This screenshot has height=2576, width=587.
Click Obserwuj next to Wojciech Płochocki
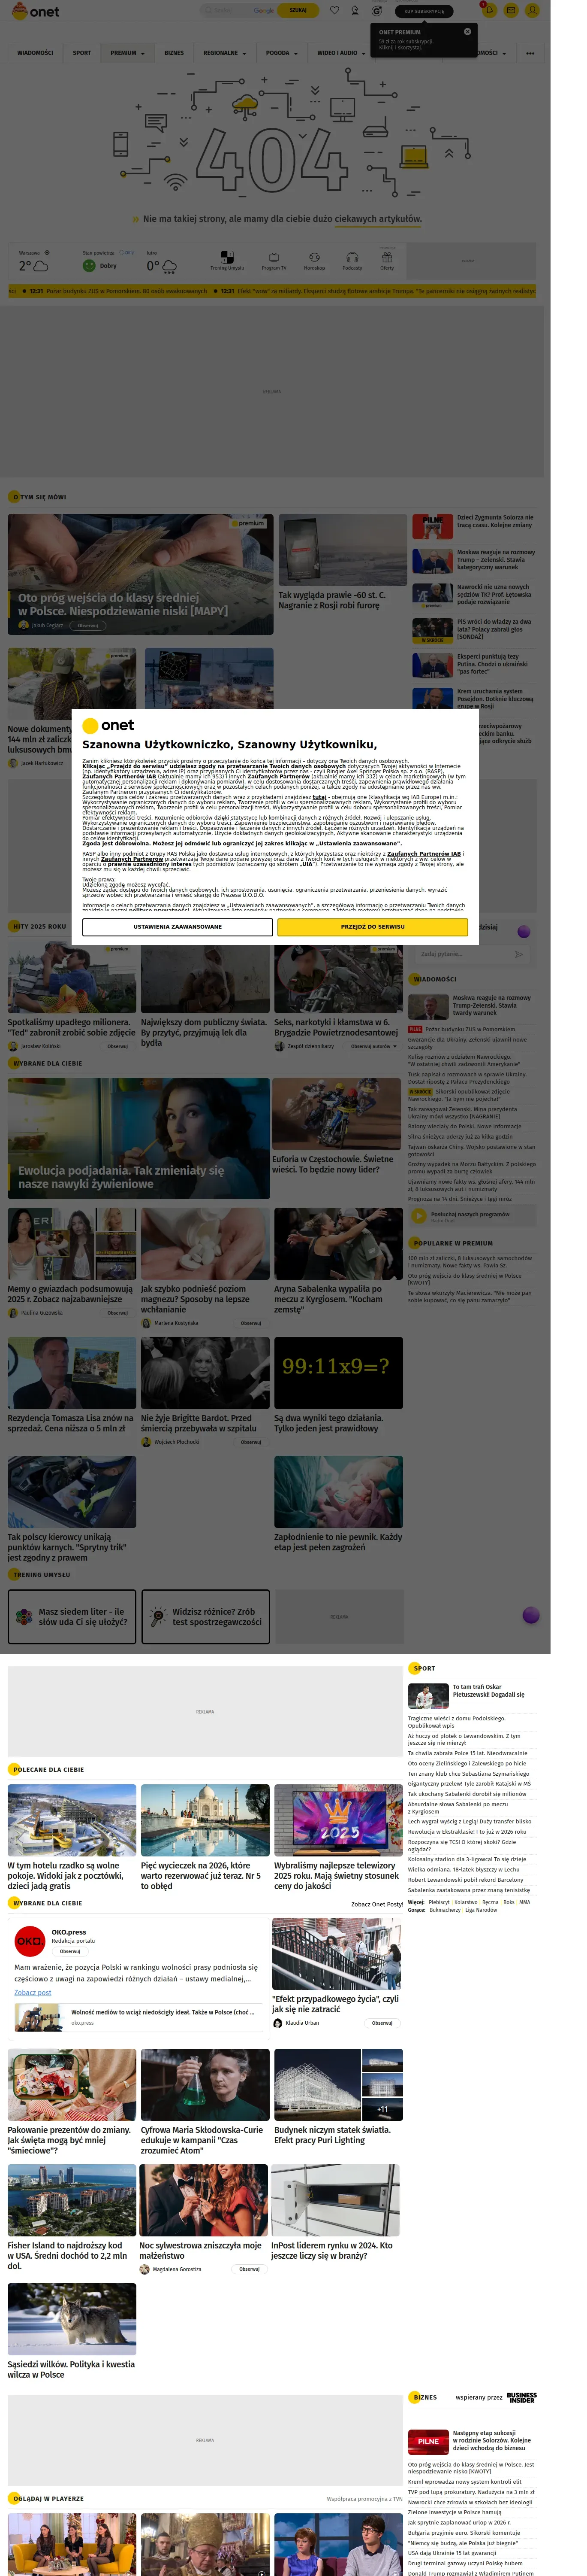(250, 1442)
